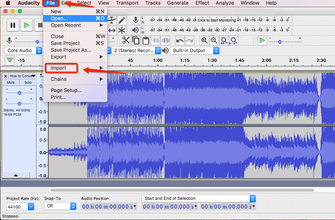The width and height of the screenshot is (335, 220).
Task: Open the Apple menu
Action: tap(8, 3)
